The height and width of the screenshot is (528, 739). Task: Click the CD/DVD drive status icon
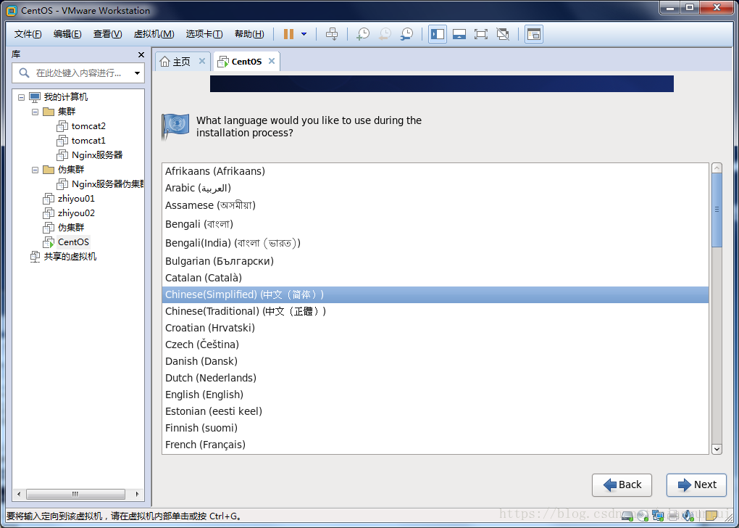click(x=643, y=515)
